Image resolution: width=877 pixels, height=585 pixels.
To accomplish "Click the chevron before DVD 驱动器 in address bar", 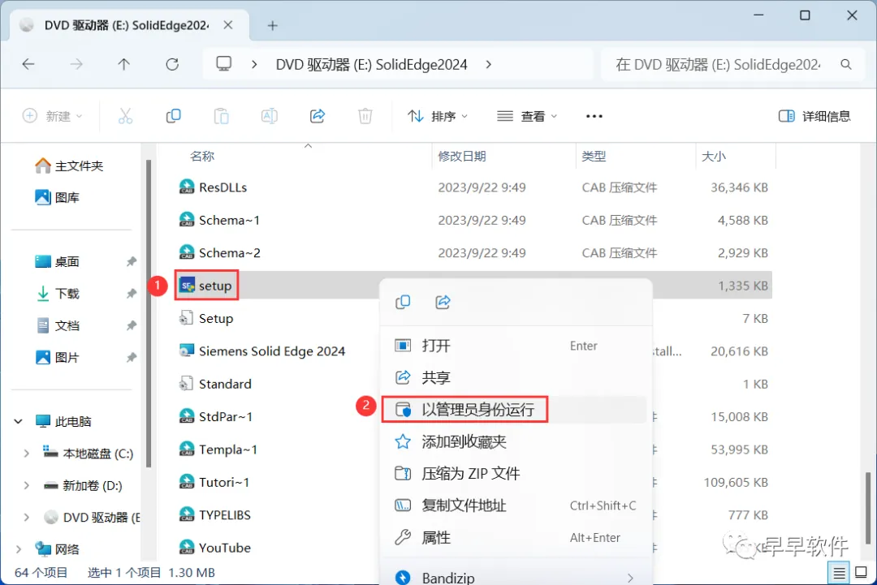I will click(x=254, y=65).
